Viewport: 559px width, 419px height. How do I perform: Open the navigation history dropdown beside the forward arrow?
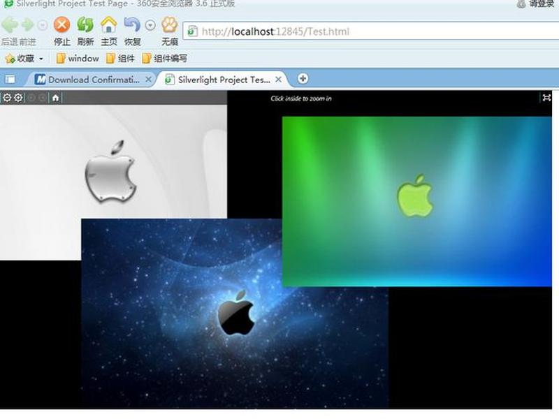tap(43, 25)
